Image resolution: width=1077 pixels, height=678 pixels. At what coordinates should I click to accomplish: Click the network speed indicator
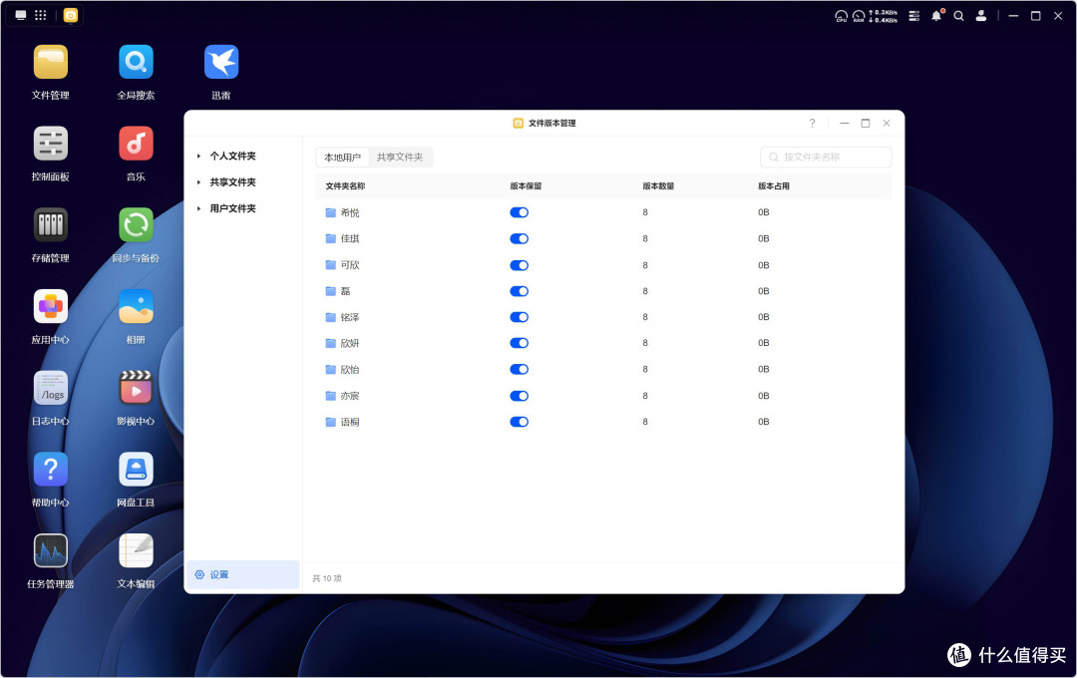884,16
